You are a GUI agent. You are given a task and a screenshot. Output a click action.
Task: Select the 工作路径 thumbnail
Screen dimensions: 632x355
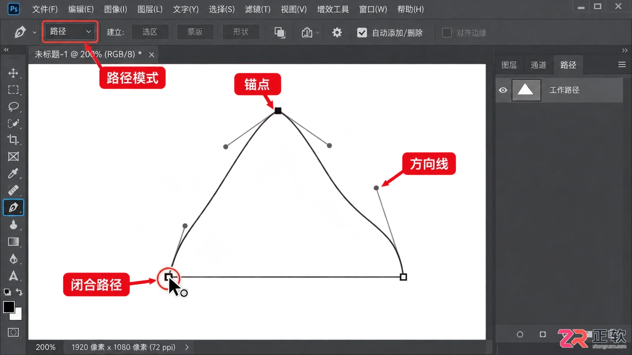[526, 90]
